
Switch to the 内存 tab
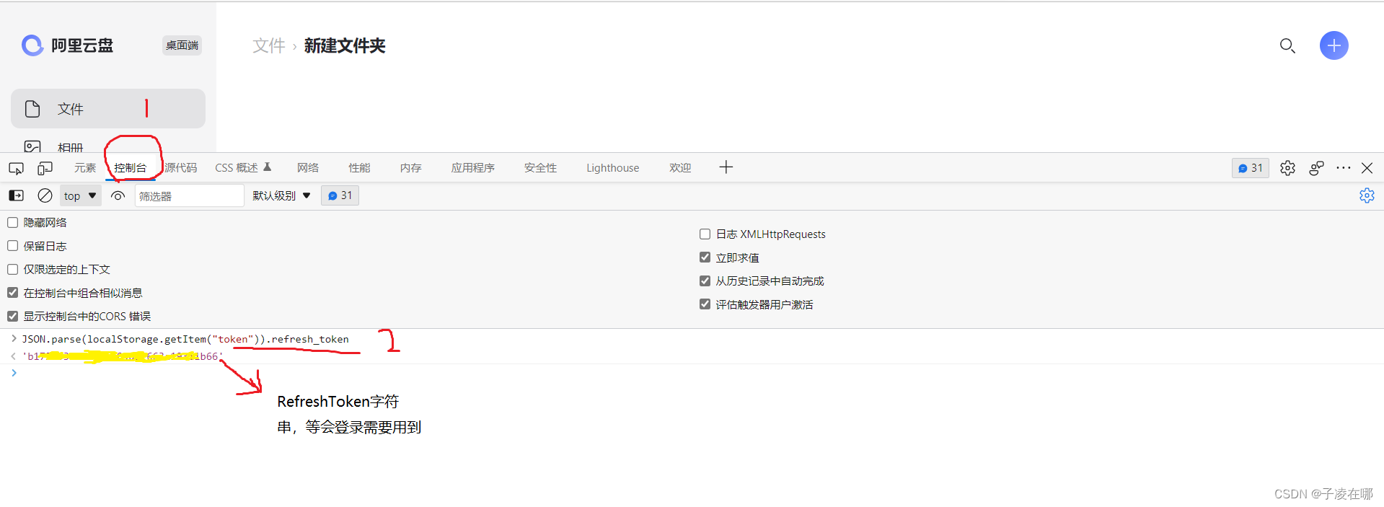410,168
